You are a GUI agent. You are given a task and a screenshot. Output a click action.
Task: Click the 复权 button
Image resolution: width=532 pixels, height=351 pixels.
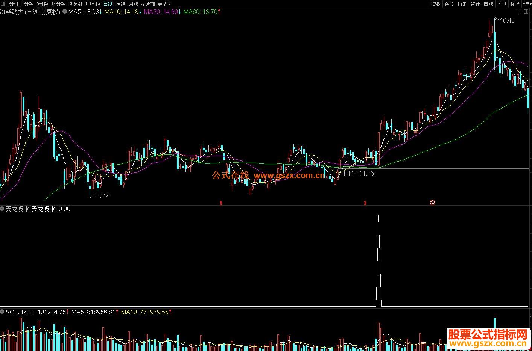click(x=436, y=4)
